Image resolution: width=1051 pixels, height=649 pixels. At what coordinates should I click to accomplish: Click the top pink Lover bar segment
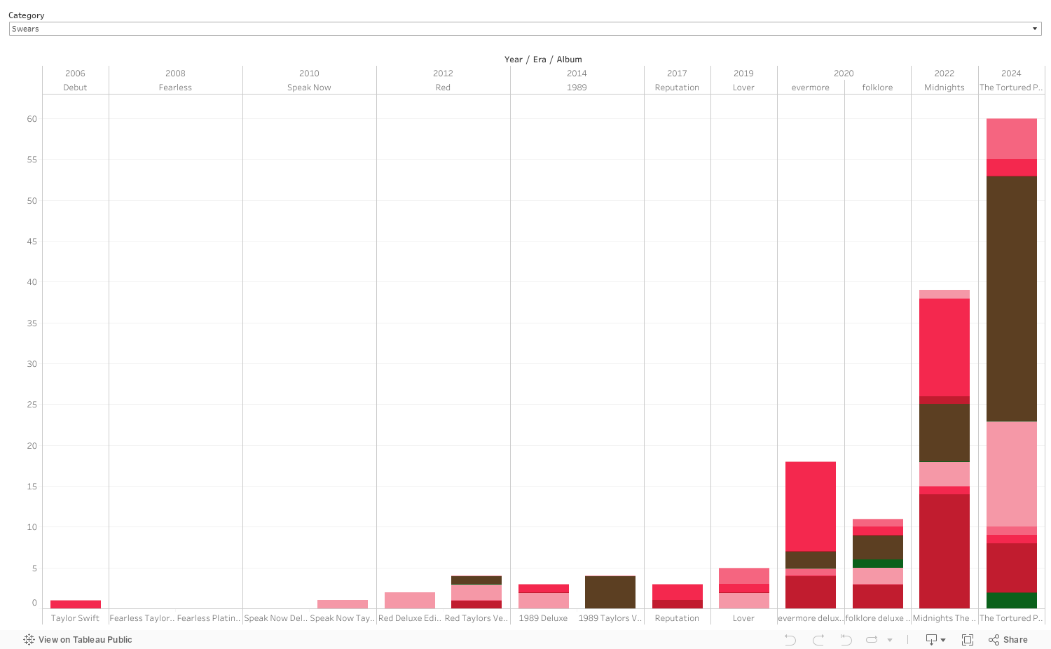click(743, 575)
